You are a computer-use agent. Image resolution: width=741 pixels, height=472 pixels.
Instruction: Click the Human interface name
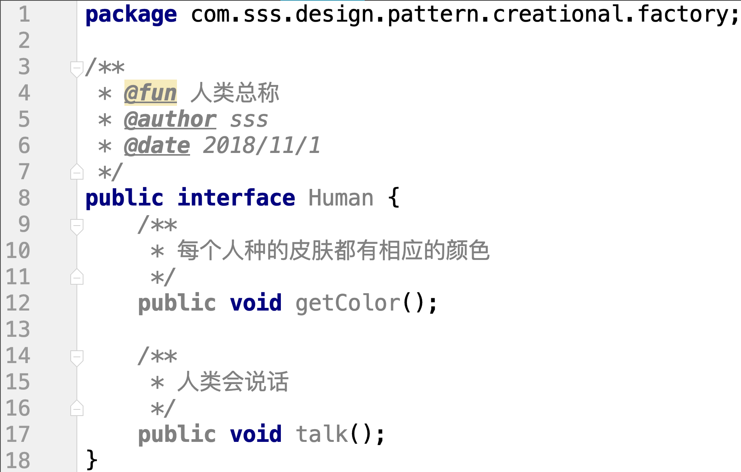coord(341,198)
